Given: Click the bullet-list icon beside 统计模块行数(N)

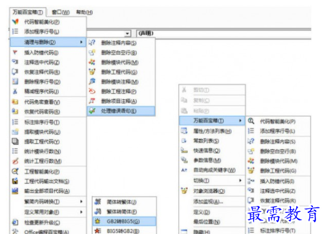Looking at the screenshot, I should click(15, 151).
